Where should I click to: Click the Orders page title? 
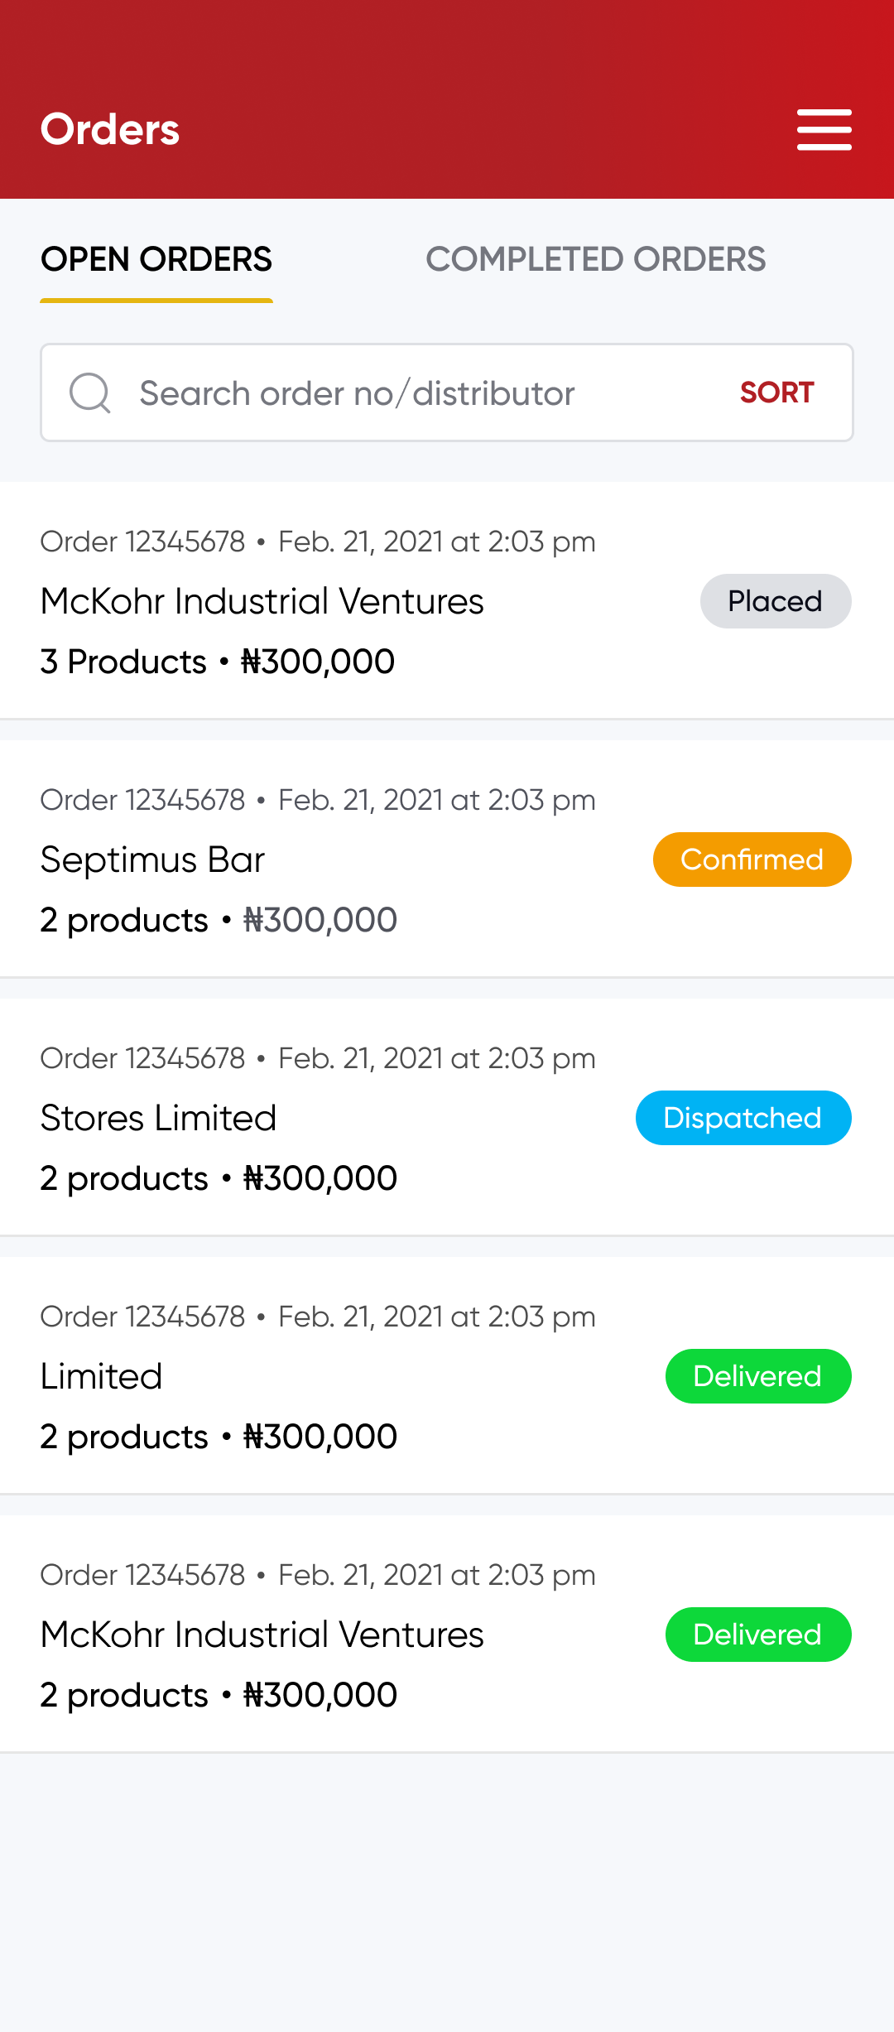tap(110, 130)
